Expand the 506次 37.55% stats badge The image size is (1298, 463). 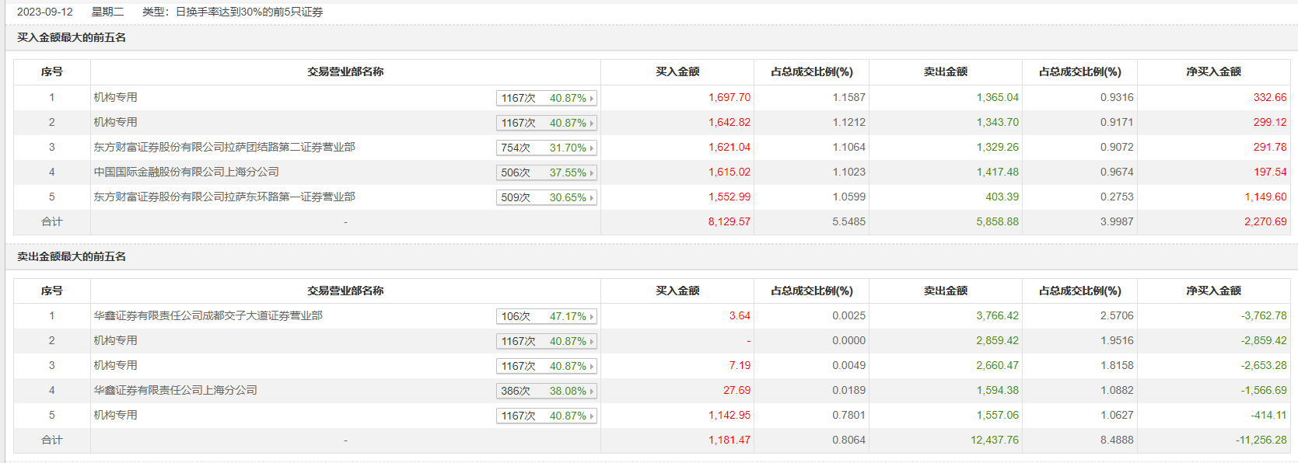(x=547, y=172)
